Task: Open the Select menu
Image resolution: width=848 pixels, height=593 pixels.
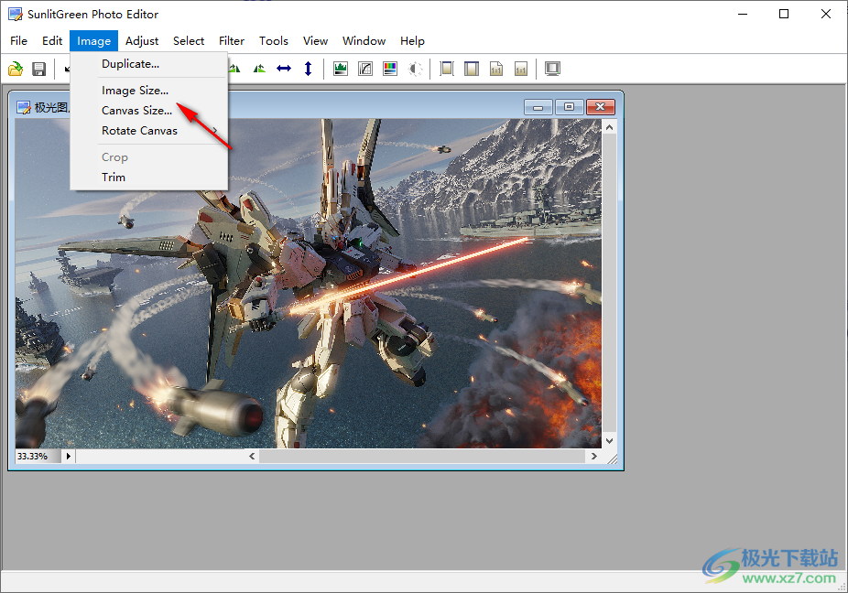Action: tap(189, 41)
